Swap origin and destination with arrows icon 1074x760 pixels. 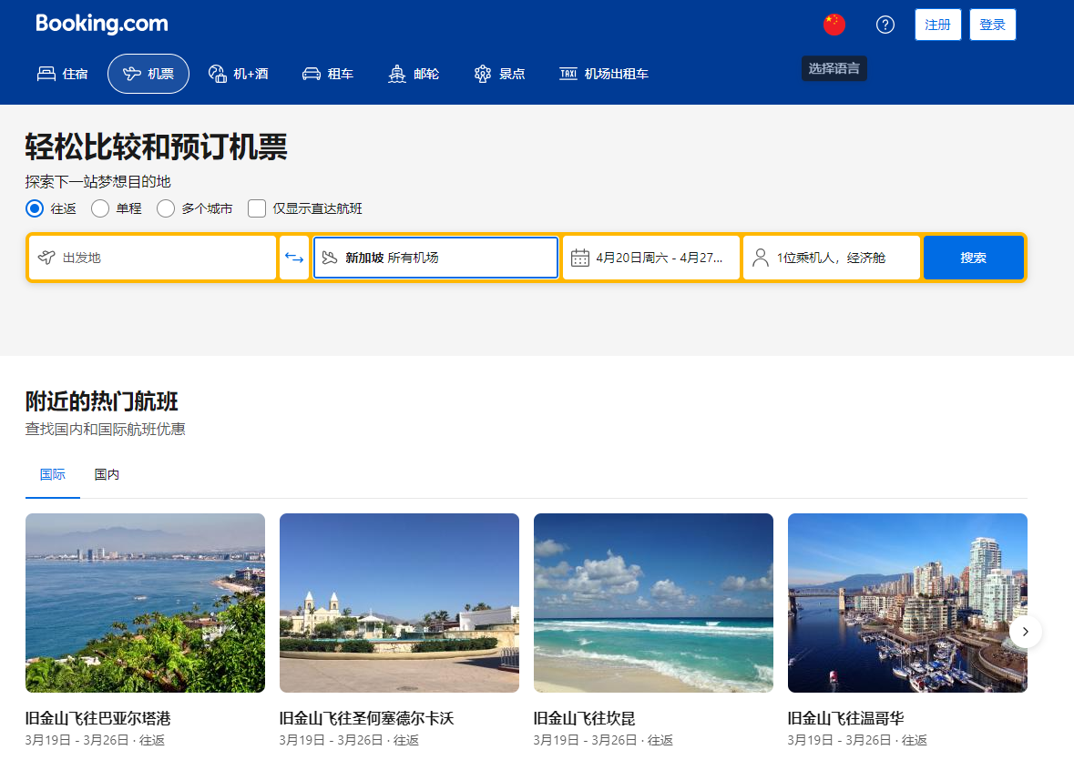tap(294, 258)
